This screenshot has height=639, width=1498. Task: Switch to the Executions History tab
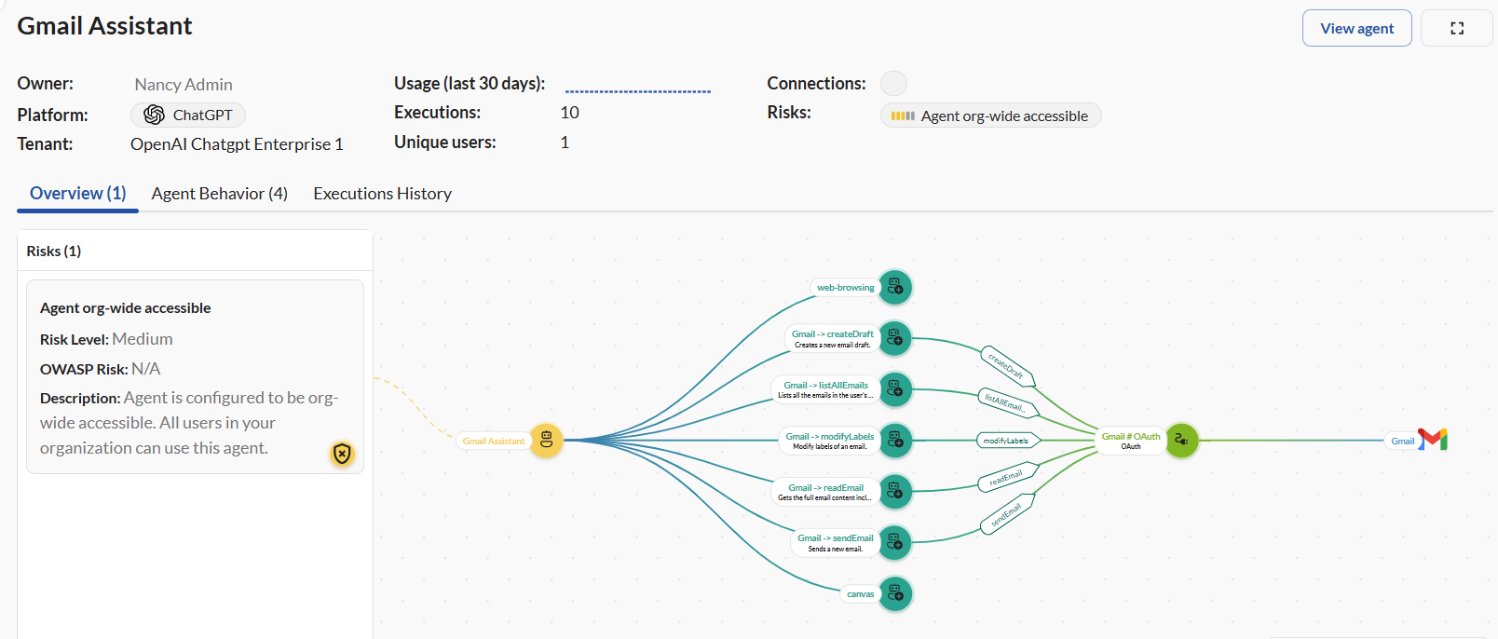point(382,194)
